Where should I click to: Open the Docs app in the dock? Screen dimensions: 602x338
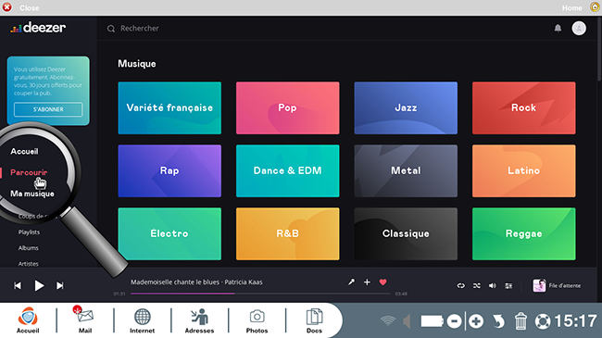[x=314, y=320]
